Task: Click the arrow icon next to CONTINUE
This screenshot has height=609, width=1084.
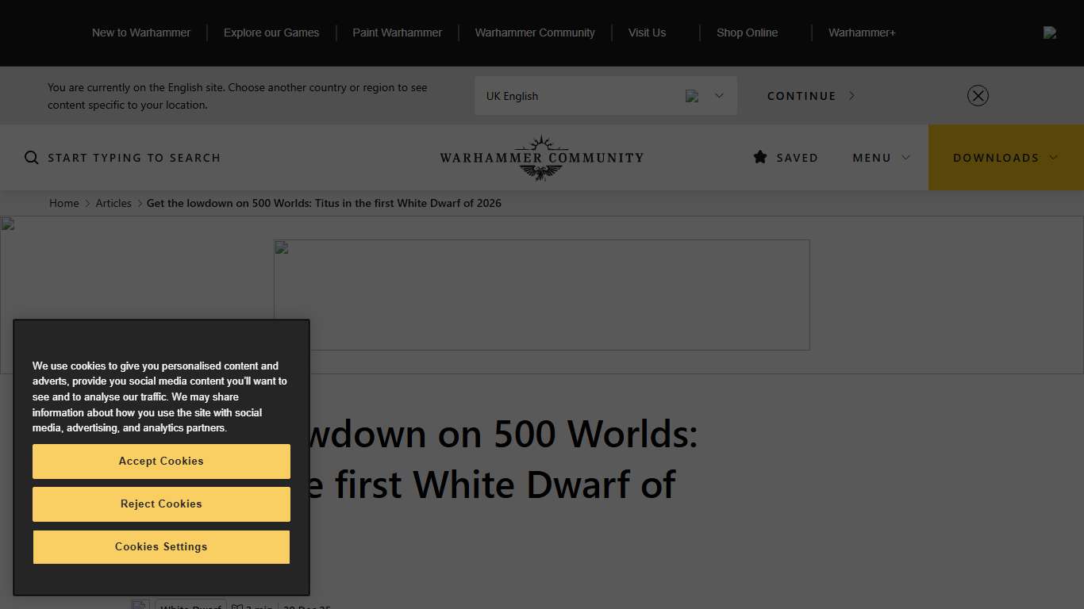Action: click(851, 95)
